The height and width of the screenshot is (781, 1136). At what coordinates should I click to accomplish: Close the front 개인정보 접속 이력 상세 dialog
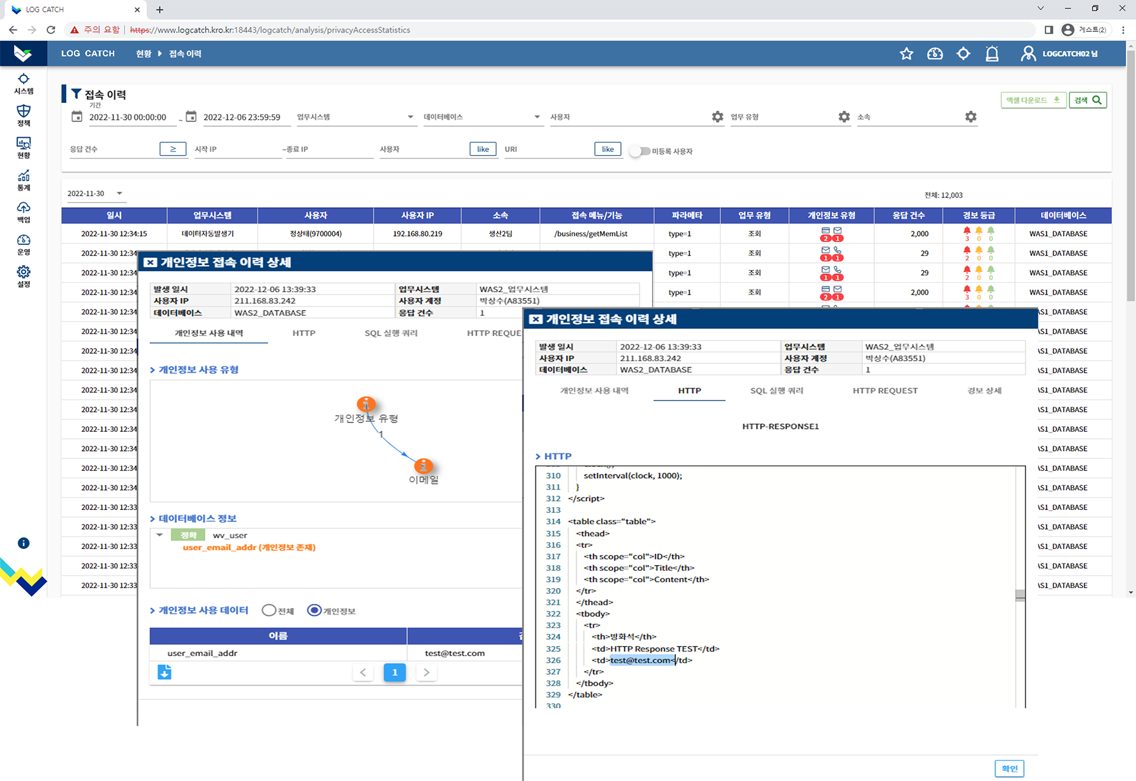click(x=536, y=319)
